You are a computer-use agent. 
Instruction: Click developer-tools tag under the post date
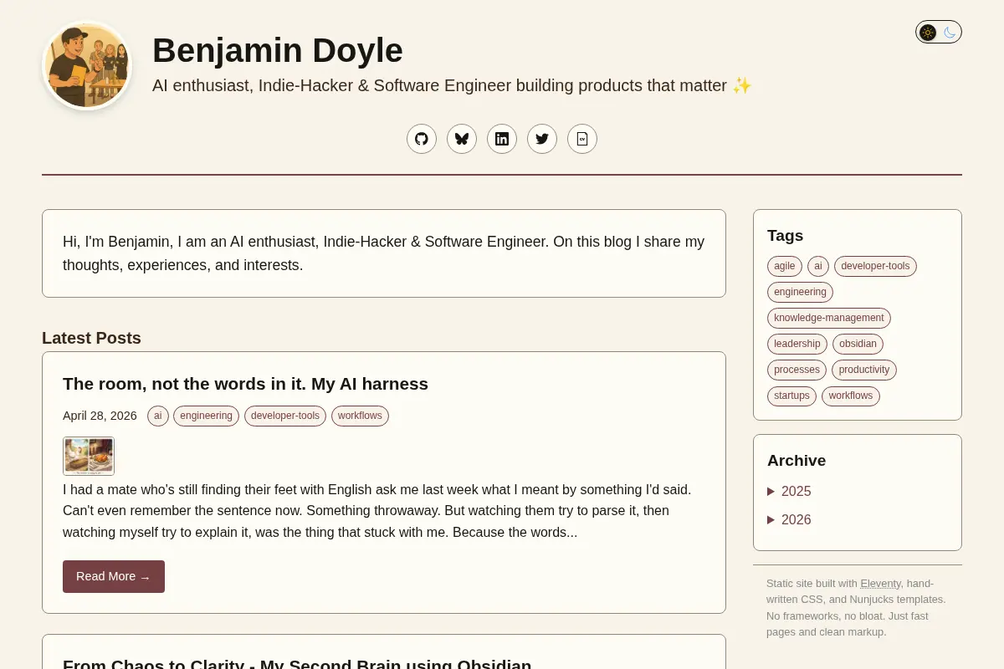pyautogui.click(x=285, y=416)
